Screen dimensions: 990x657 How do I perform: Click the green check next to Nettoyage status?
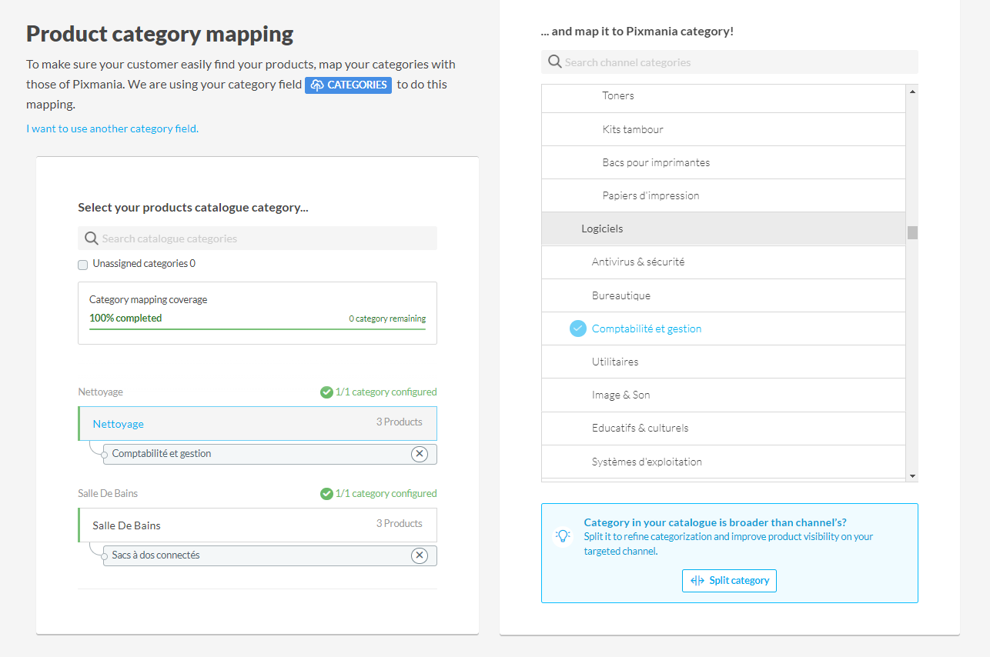coord(326,392)
